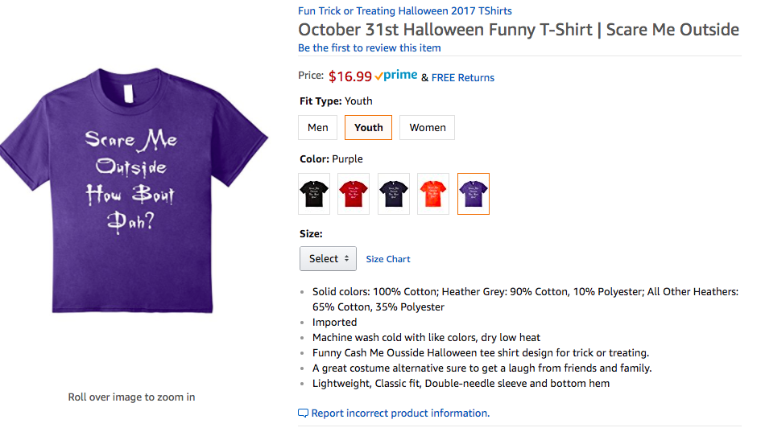Click the main purple t-shirt image
The width and height of the screenshot is (761, 432).
click(x=134, y=191)
